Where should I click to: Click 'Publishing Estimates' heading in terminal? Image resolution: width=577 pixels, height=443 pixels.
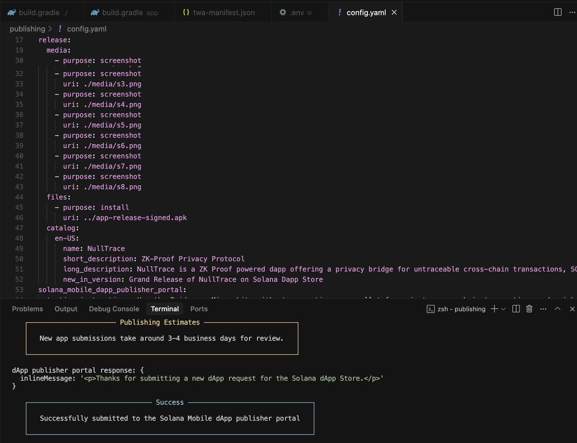160,322
